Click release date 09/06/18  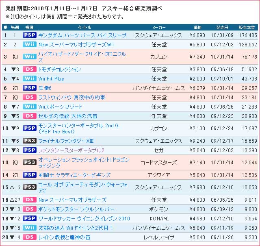(222, 70)
